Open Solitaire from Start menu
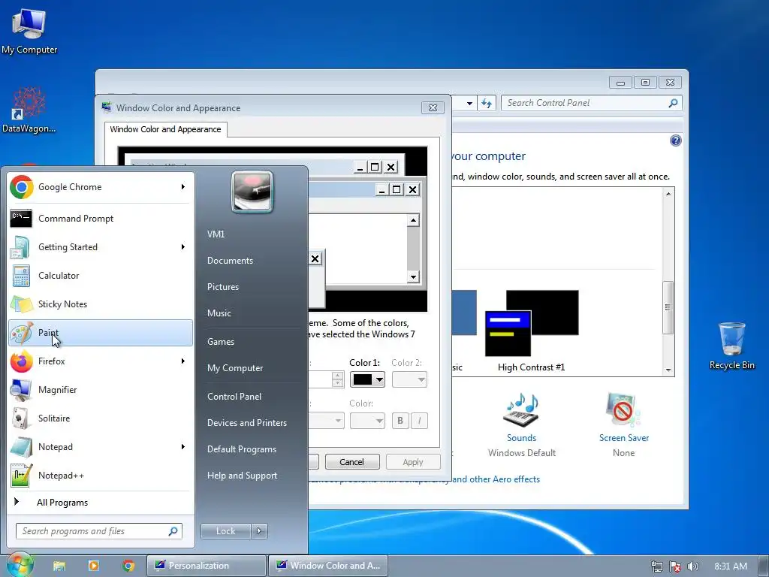The image size is (769, 577). click(x=100, y=418)
